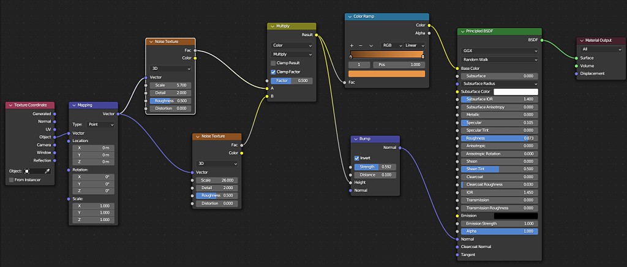Viewport: 627px width, 267px height.
Task: Click the Displacement input socket on Material Output
Action: coord(576,73)
